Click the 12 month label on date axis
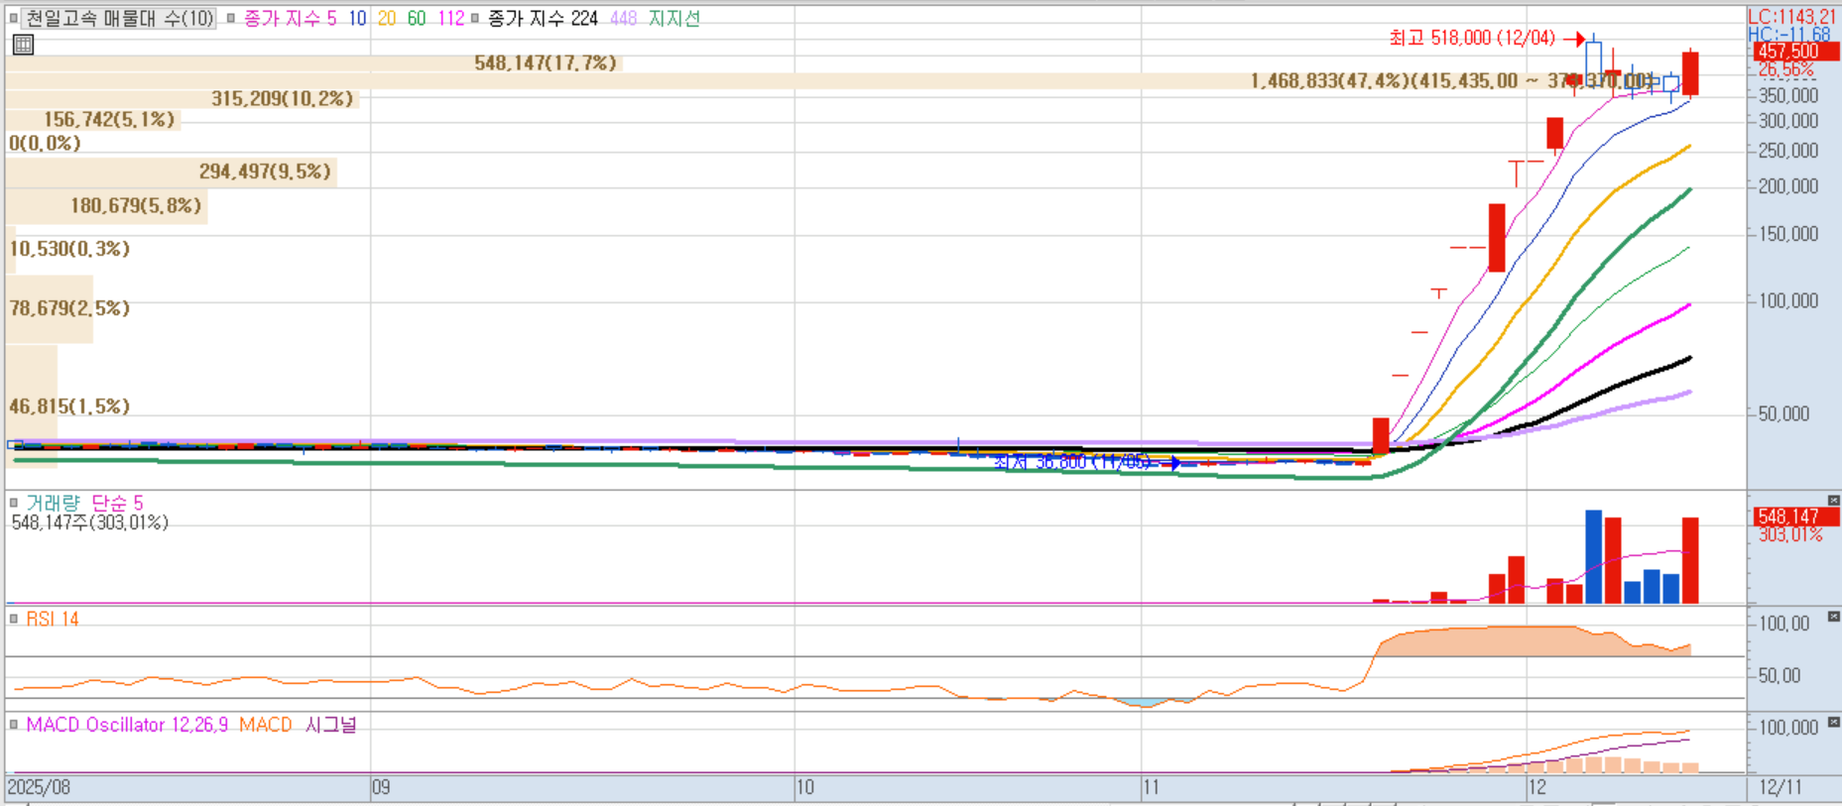Screen dimensions: 1842x806 (1537, 787)
